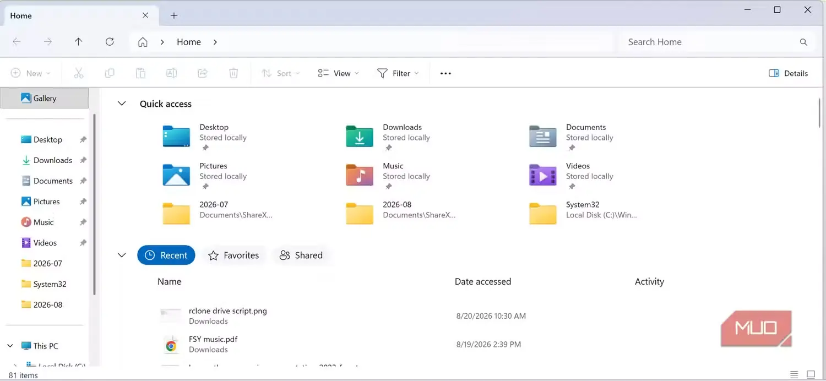
Task: Open the Videos folder in Quick access
Action: (571, 176)
